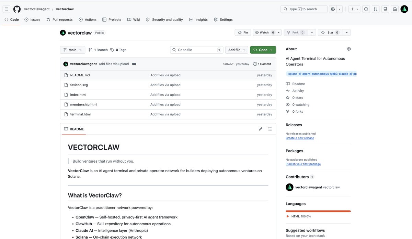The width and height of the screenshot is (412, 239).
Task: Open the green Code dropdown
Action: coord(263,50)
